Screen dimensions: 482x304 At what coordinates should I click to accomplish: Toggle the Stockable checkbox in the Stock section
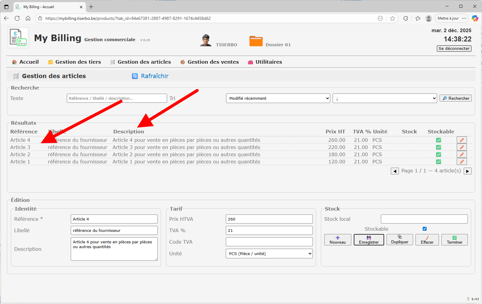(424, 229)
